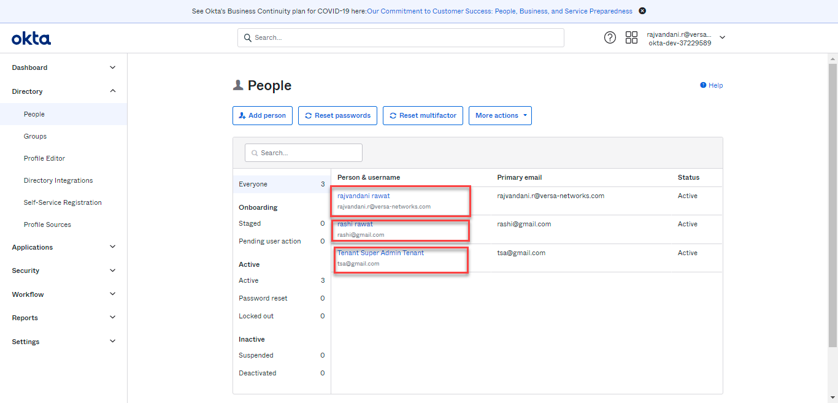The width and height of the screenshot is (838, 403).
Task: Filter by Suspended users
Action: pyautogui.click(x=282, y=355)
